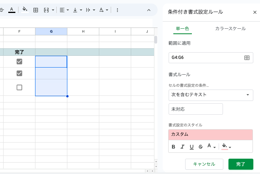This screenshot has height=174, width=260.
Task: Open the more options three-dot menu
Action: [x=117, y=10]
